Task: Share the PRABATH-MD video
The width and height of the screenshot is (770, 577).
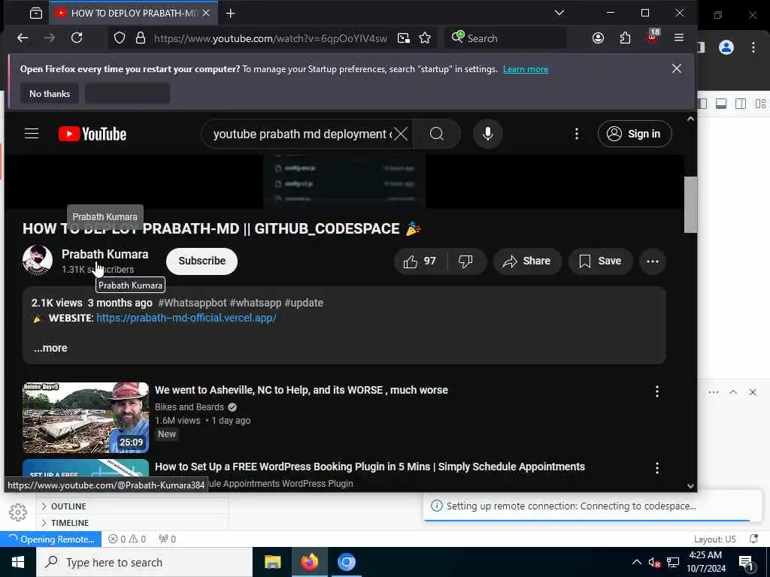Action: 526,261
